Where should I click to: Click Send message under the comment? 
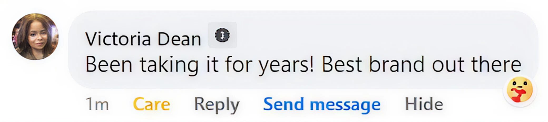coord(322,104)
